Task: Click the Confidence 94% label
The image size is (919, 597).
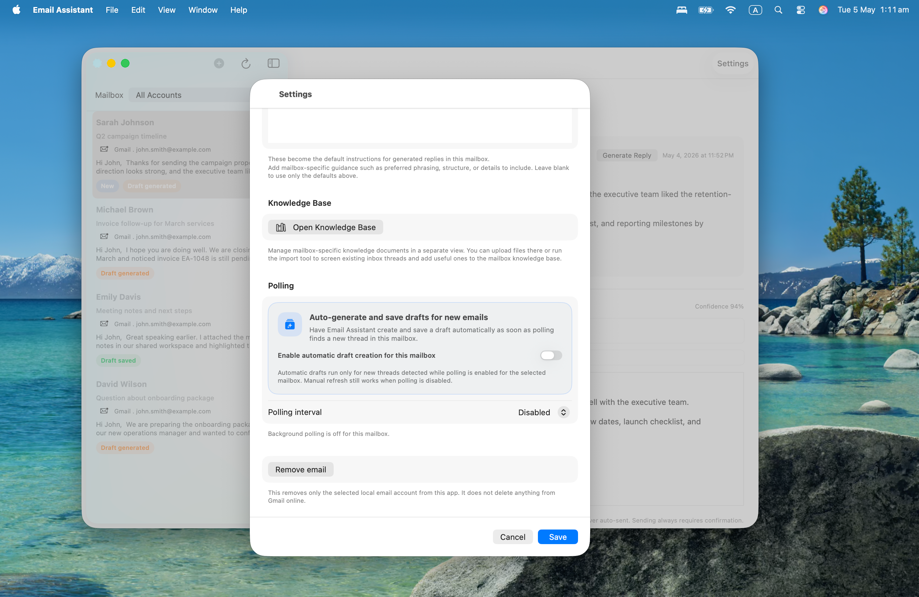Action: point(719,306)
